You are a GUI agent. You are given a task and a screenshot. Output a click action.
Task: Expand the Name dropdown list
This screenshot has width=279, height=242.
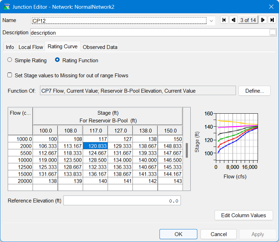[x=211, y=21]
